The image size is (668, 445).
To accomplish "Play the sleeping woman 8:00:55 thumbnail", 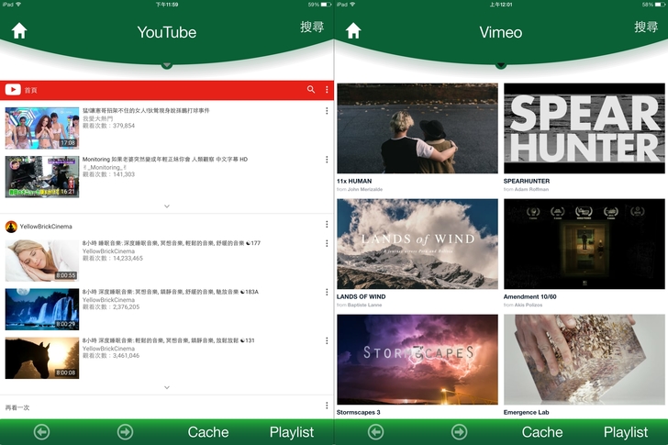I will coord(42,261).
